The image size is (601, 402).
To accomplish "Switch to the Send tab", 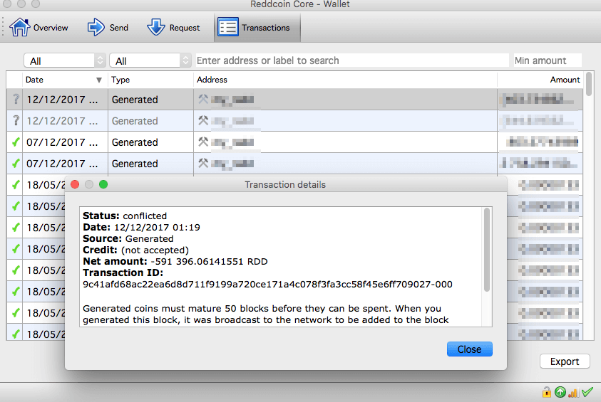I will pos(108,28).
